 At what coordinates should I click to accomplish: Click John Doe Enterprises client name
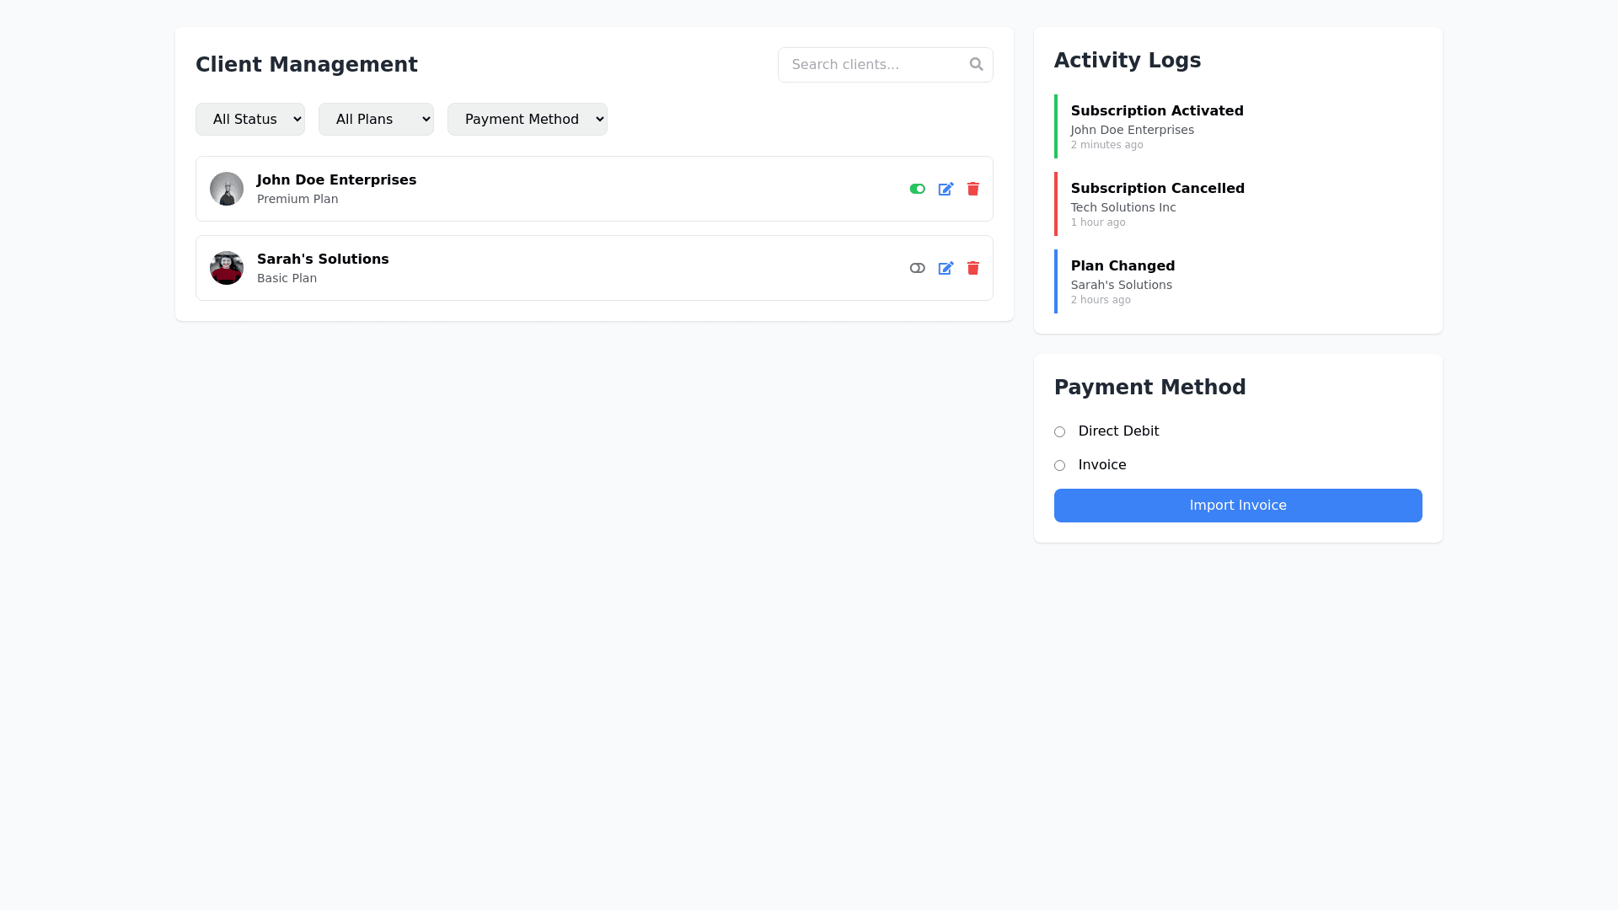[x=336, y=179]
